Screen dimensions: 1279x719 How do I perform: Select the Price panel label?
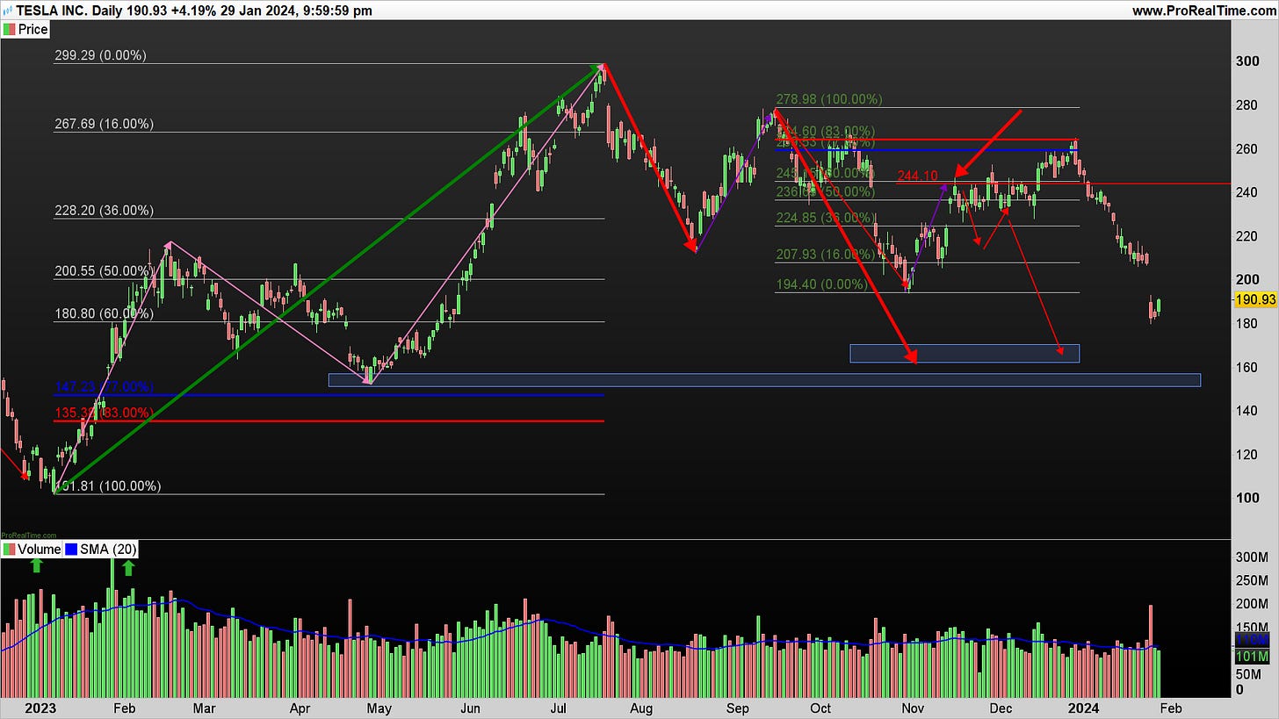[x=33, y=30]
